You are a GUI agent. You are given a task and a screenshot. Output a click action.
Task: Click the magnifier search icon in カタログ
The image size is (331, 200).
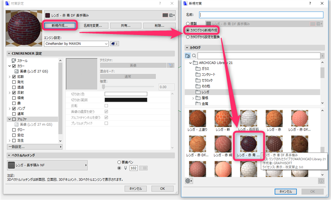pyautogui.click(x=194, y=56)
